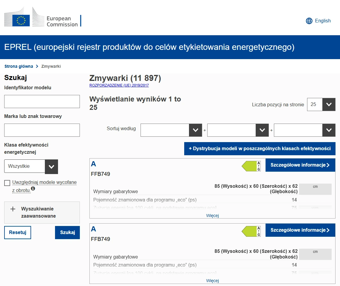Expand Dystrybucja modeli w poszczególnych klasach efektywności

[x=260, y=148]
